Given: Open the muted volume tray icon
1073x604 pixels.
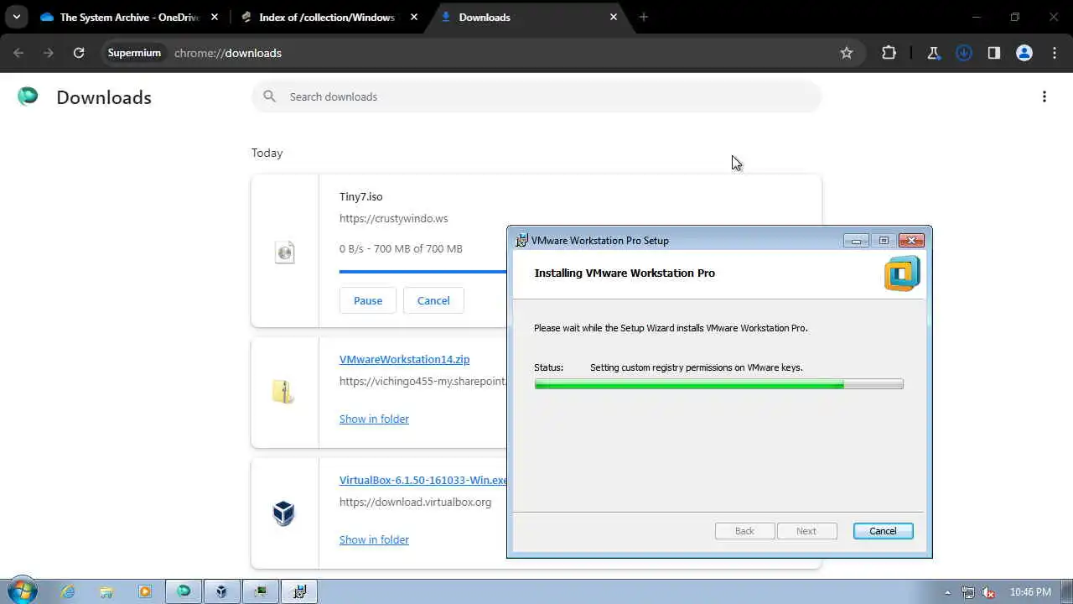Looking at the screenshot, I should pos(987,592).
